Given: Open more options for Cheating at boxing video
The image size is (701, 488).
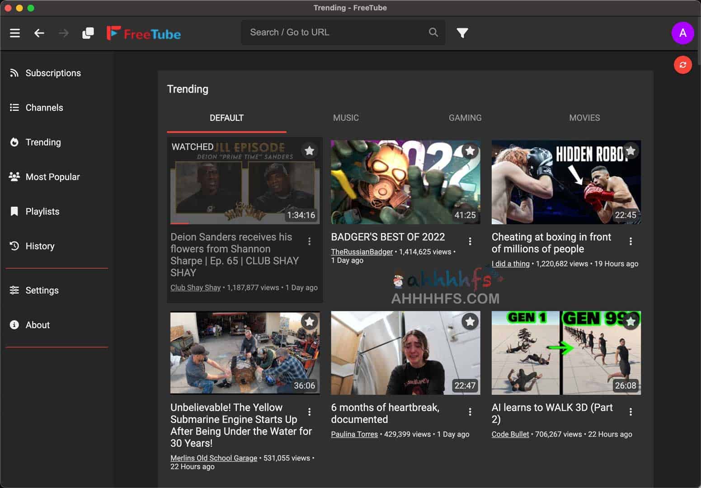Looking at the screenshot, I should click(x=630, y=241).
